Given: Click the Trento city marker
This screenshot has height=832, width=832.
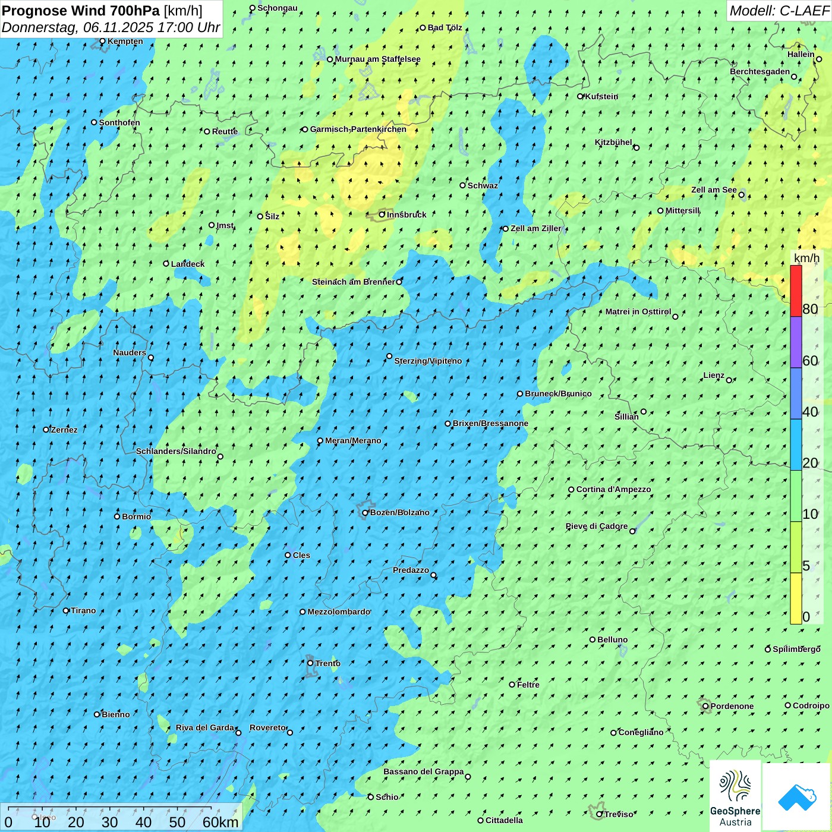Looking at the screenshot, I should (x=310, y=663).
